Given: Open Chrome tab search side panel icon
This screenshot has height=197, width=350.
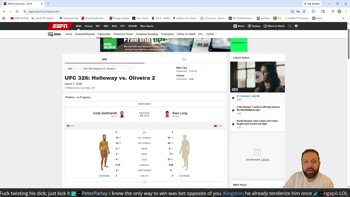Looking at the screenshot, I should coord(323,11).
